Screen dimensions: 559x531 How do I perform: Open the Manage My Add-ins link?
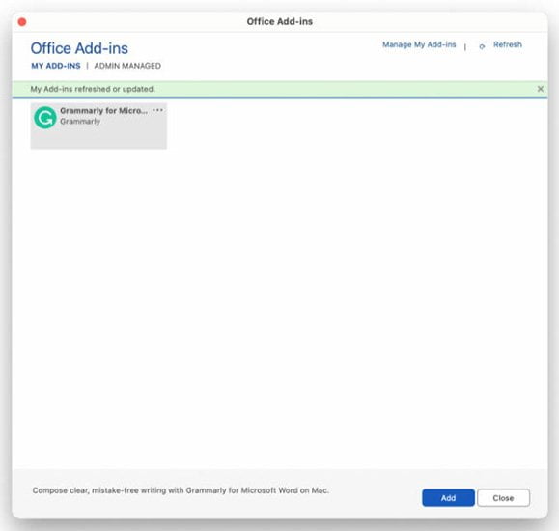(x=419, y=44)
